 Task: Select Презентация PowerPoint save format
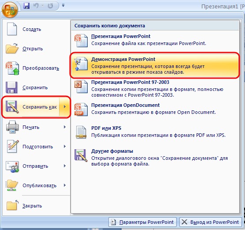(155, 40)
